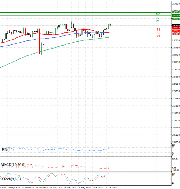The width and height of the screenshot is (180, 189).
Task: Click the S3 support label
Action: click(x=158, y=36)
